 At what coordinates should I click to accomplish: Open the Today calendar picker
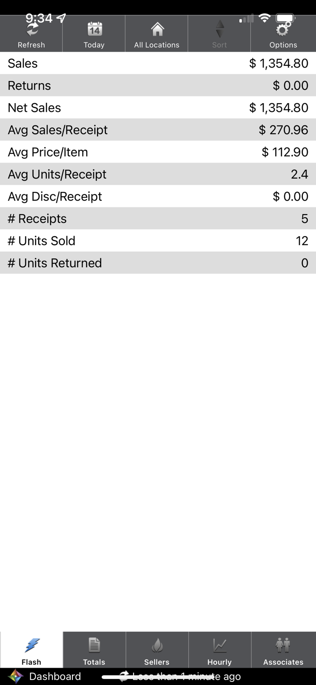click(x=94, y=33)
